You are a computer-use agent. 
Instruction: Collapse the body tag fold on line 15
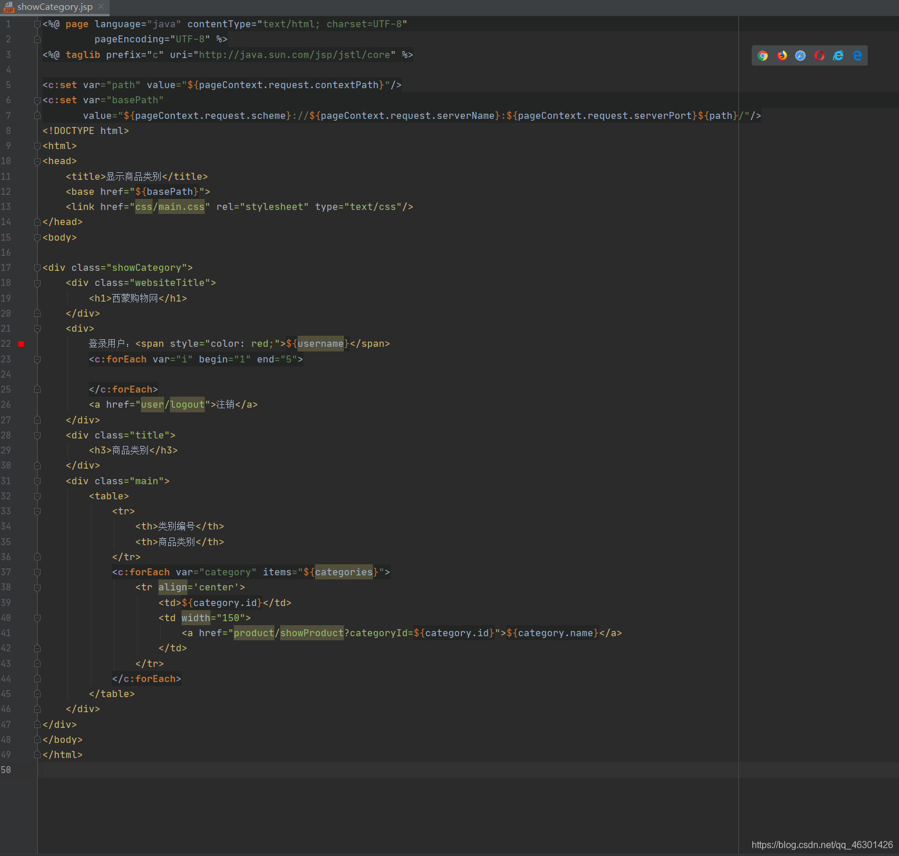(37, 238)
